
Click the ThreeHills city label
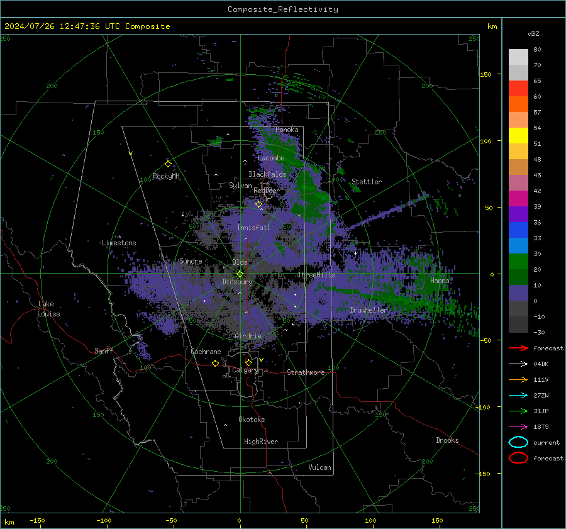pos(316,275)
